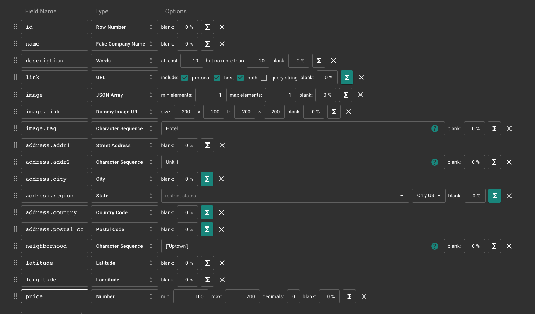This screenshot has height=314, width=535.
Task: Click the price field name input
Action: (x=55, y=296)
